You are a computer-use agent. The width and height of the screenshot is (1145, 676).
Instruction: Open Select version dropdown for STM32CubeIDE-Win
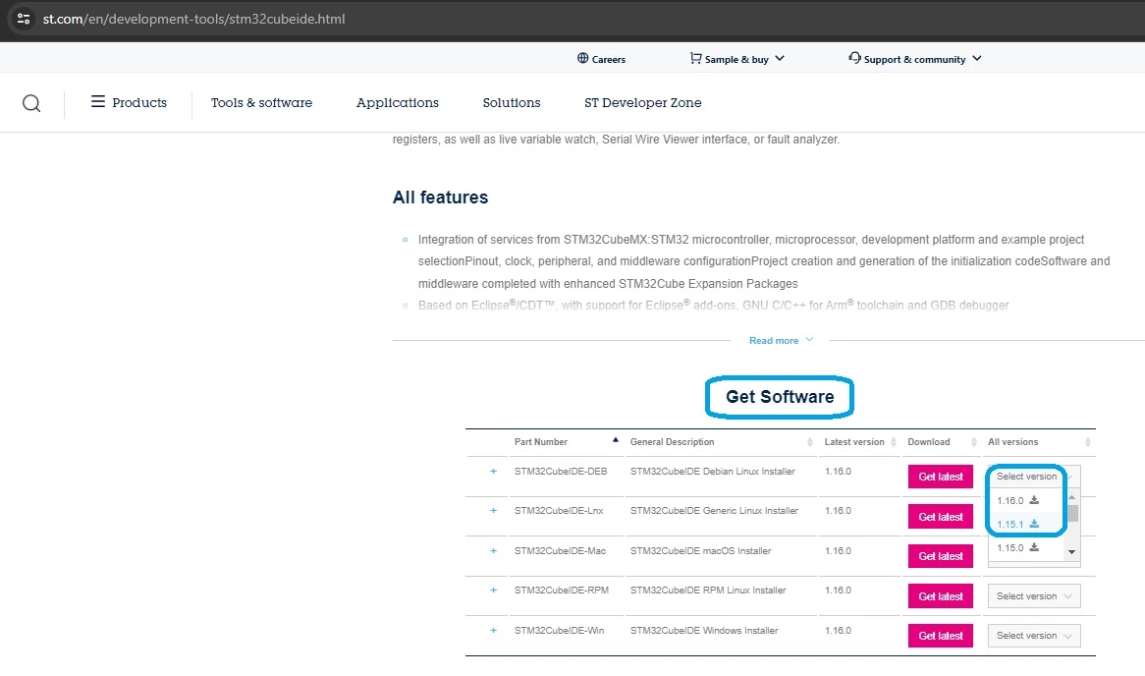[1033, 636]
